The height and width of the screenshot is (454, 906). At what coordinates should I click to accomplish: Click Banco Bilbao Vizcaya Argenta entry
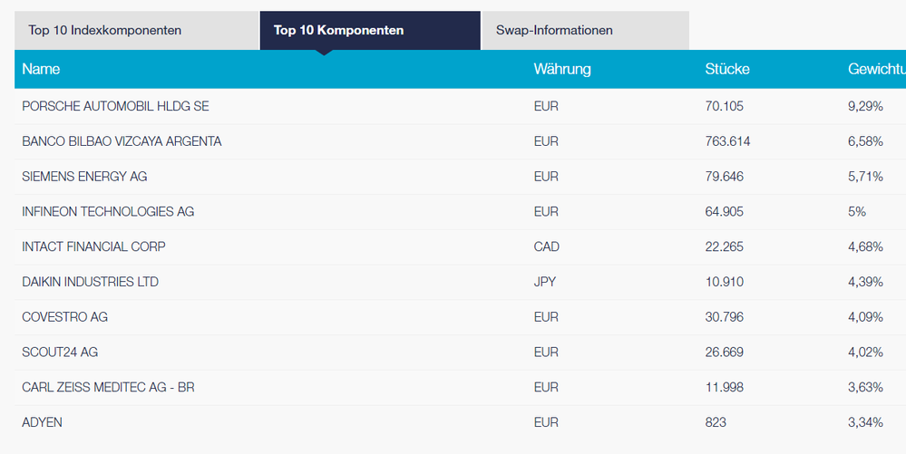pyautogui.click(x=122, y=141)
